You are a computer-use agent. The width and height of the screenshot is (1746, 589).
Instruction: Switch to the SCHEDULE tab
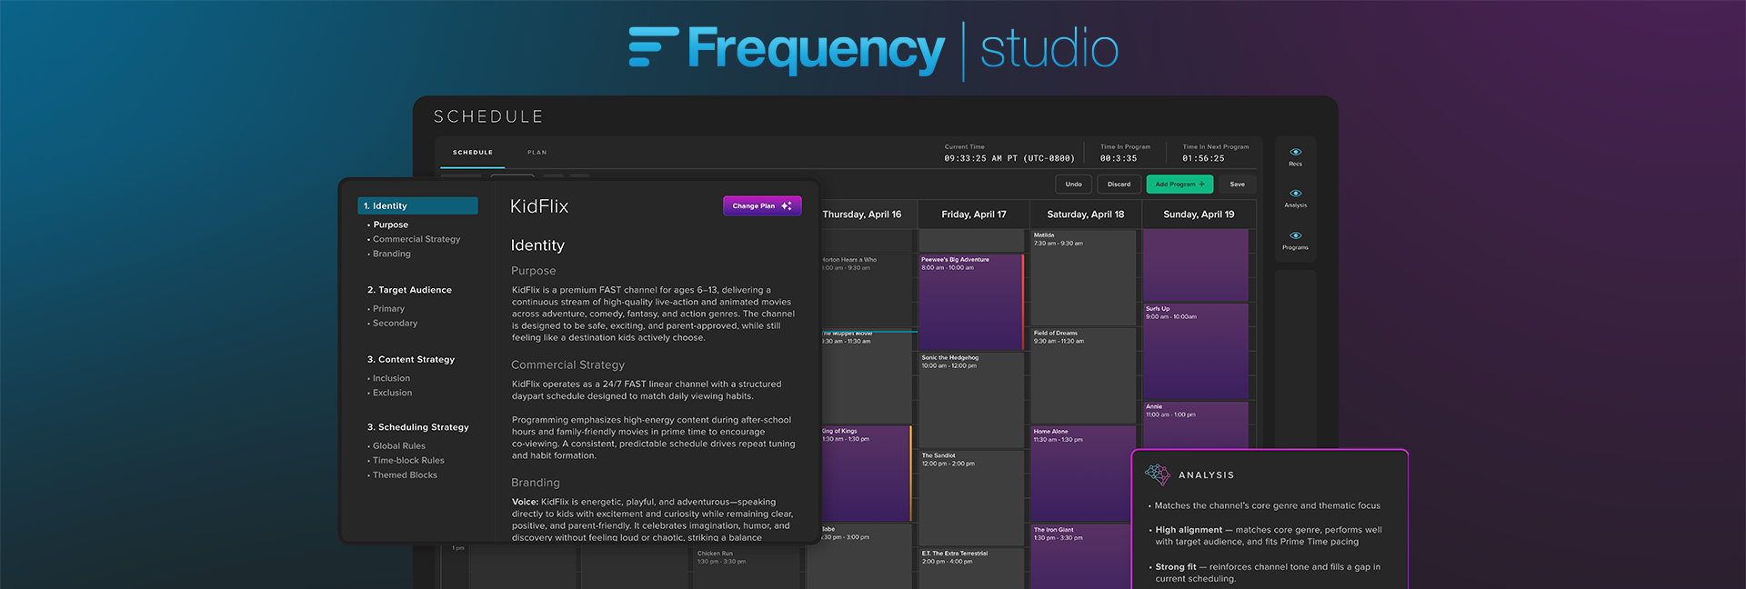pos(473,153)
